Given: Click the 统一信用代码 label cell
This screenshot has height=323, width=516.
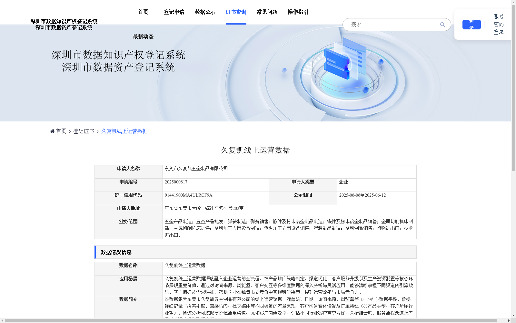Looking at the screenshot, I should tap(128, 198).
